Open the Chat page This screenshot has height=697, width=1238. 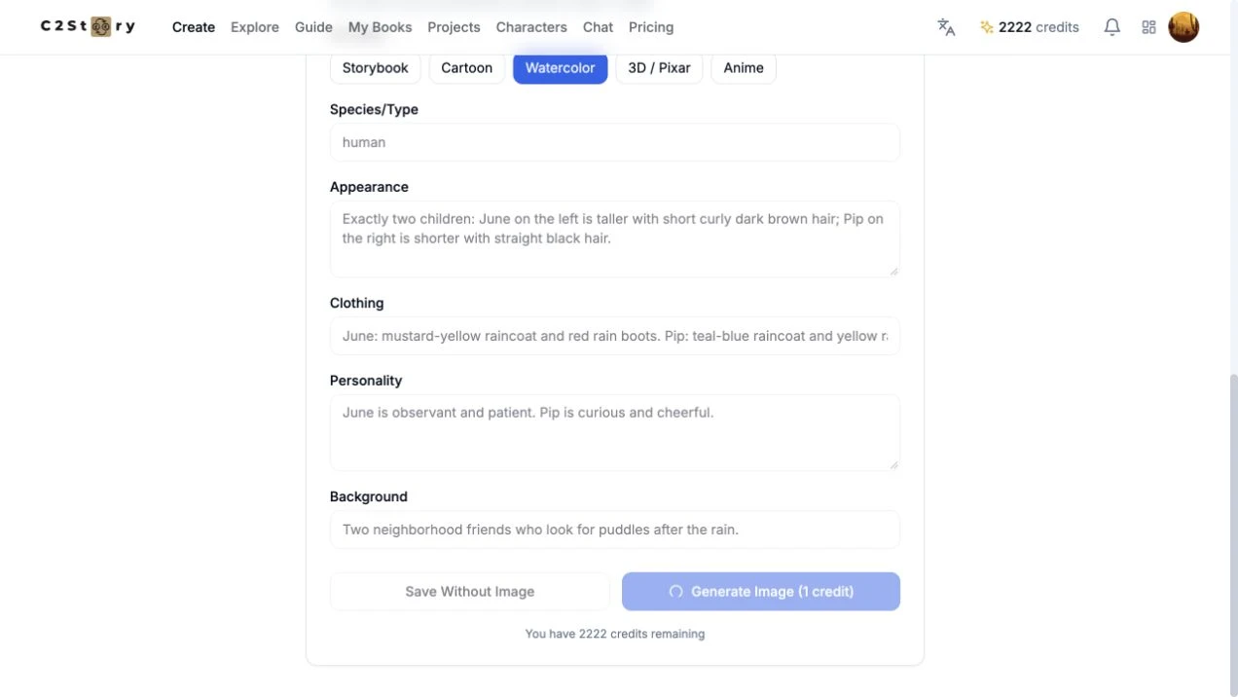tap(598, 27)
